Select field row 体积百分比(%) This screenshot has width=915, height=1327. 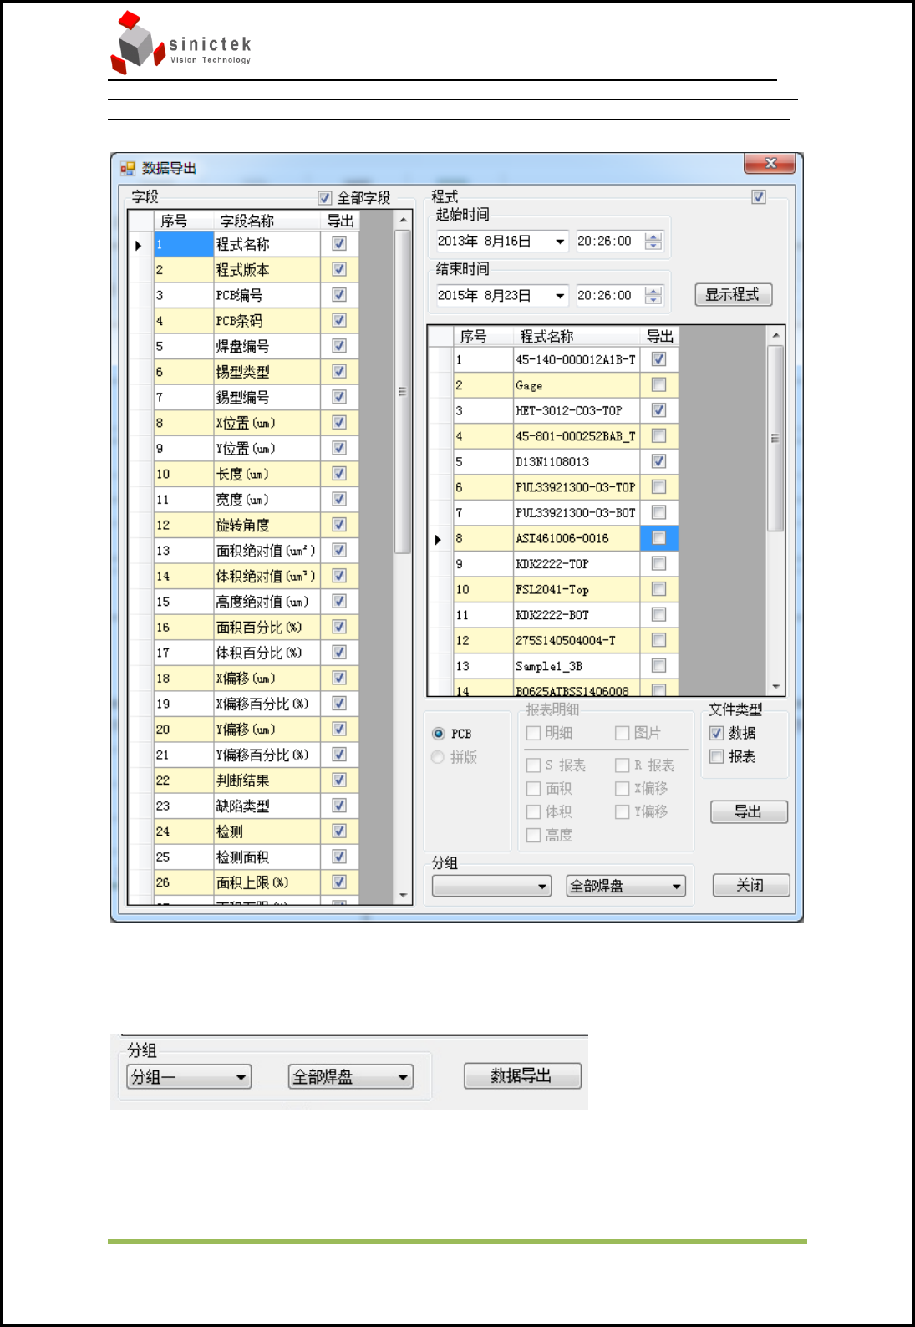coord(258,653)
